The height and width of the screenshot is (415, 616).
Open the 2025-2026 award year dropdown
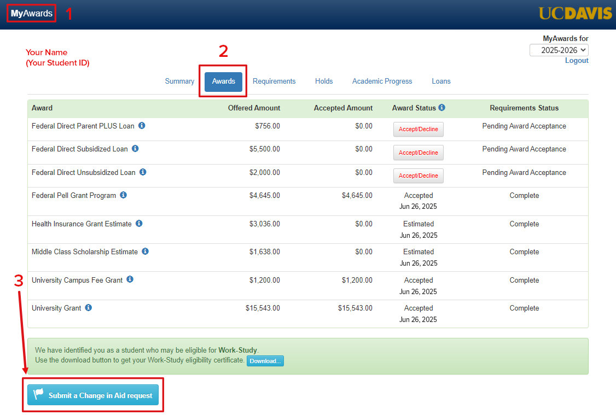coord(559,50)
